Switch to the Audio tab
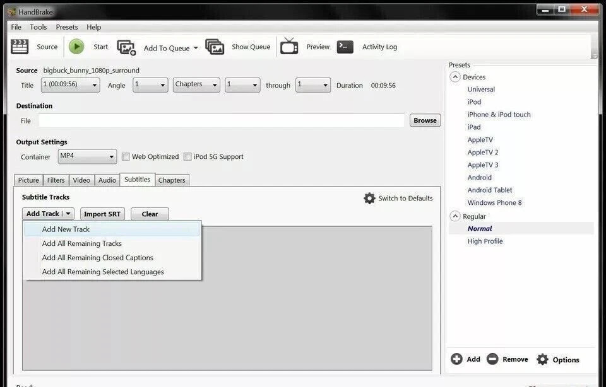 (106, 180)
